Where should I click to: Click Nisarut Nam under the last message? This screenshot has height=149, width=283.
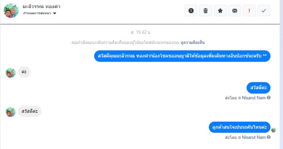pyautogui.click(x=254, y=138)
